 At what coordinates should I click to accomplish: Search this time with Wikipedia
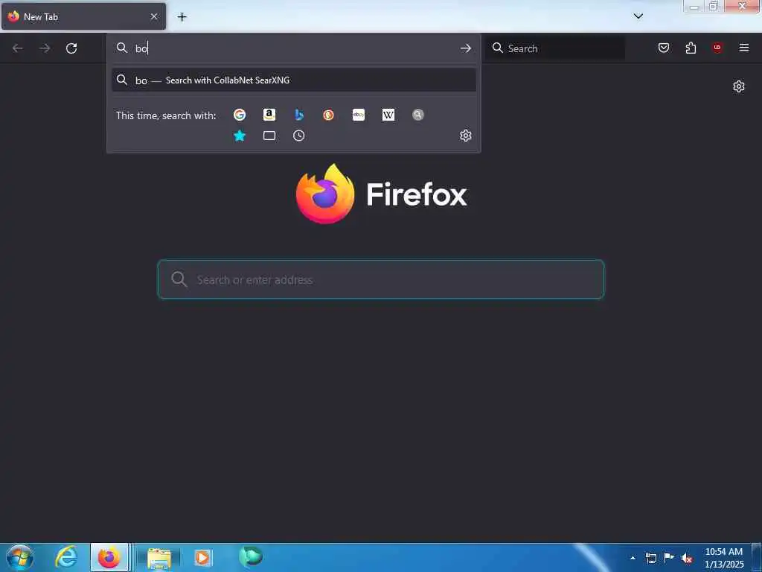(388, 115)
